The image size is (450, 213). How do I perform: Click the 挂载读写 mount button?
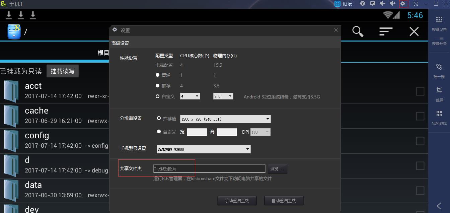(x=63, y=71)
